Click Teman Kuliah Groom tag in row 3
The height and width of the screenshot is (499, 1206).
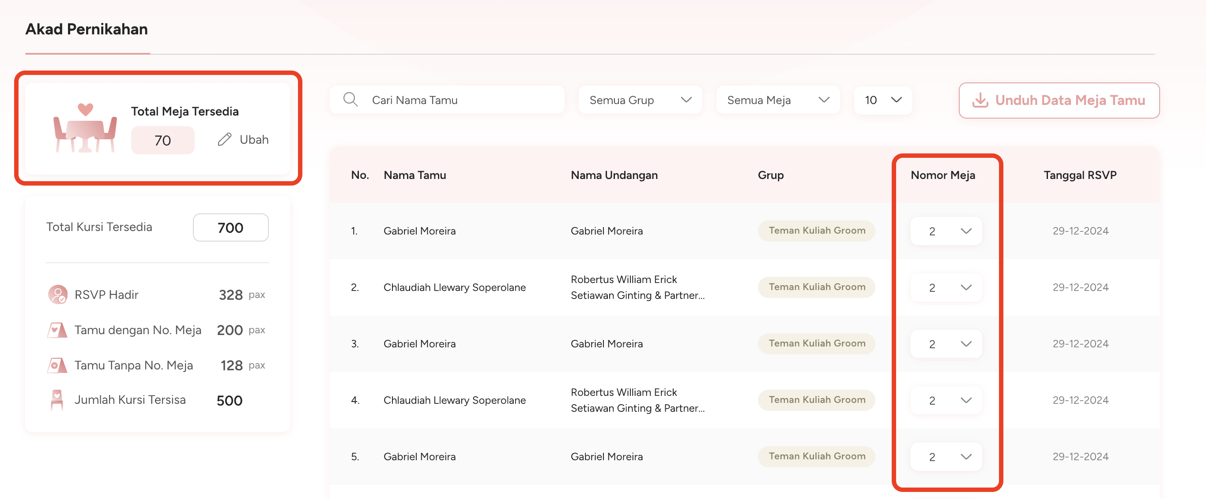click(816, 343)
